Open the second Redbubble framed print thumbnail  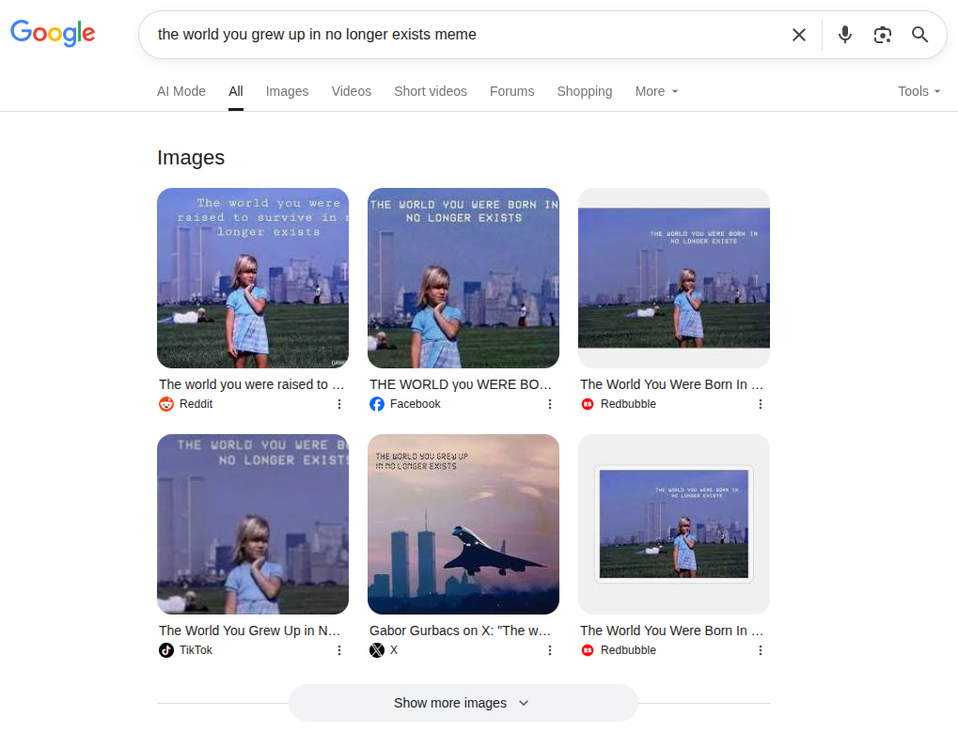pos(674,523)
